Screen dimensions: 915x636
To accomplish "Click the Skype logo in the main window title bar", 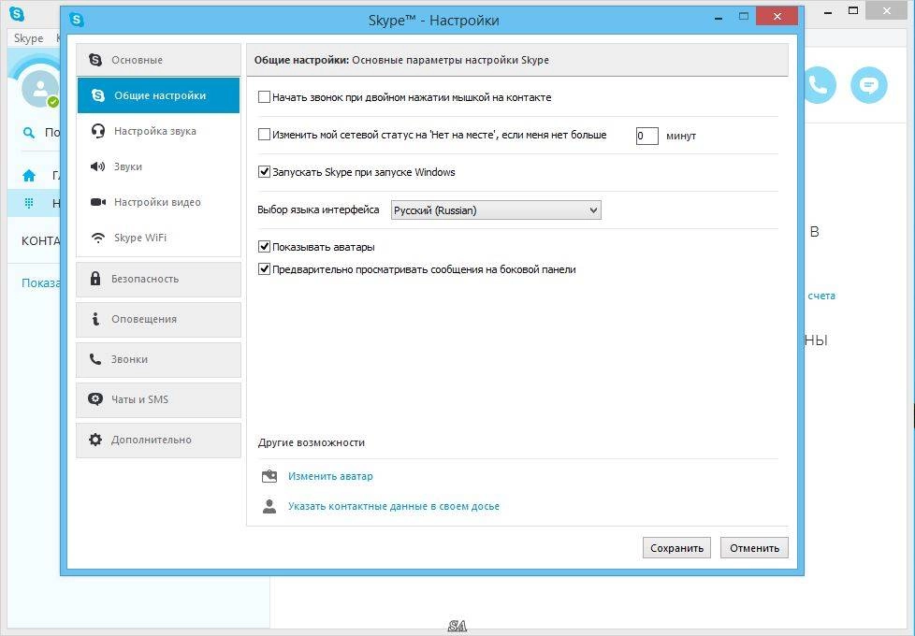I will [18, 13].
